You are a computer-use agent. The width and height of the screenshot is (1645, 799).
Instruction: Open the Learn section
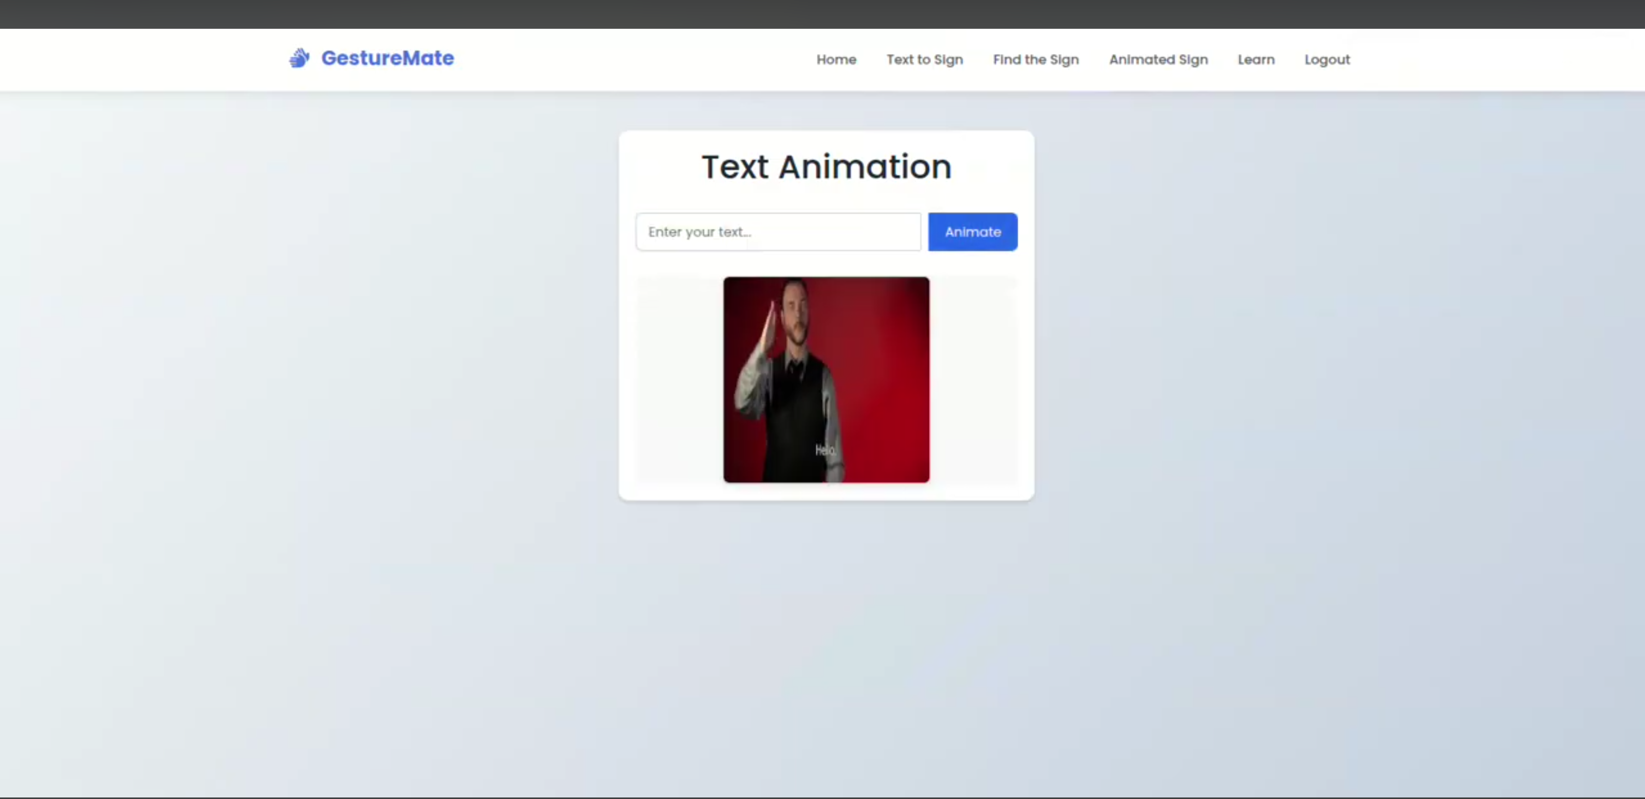(x=1255, y=60)
